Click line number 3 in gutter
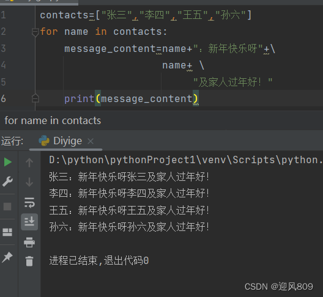Image resolution: width=323 pixels, height=297 pixels. click(3, 48)
